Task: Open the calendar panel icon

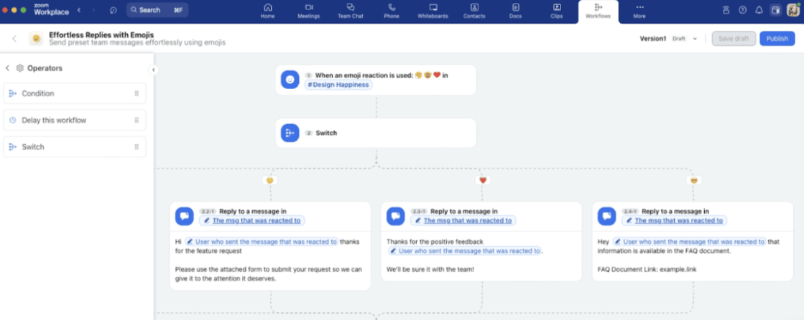Action: [776, 10]
